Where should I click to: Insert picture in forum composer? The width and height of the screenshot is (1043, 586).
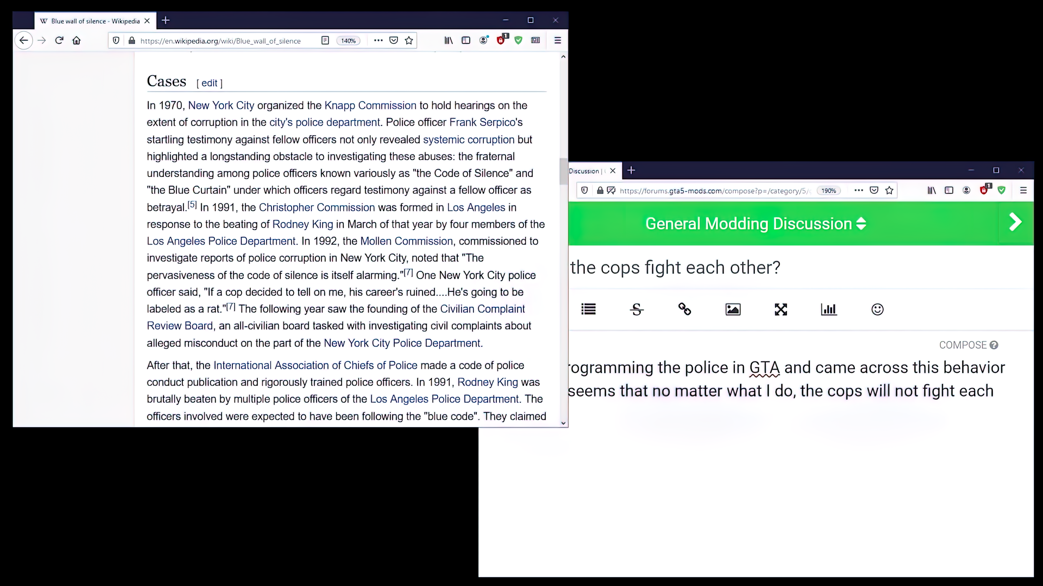[x=733, y=309]
